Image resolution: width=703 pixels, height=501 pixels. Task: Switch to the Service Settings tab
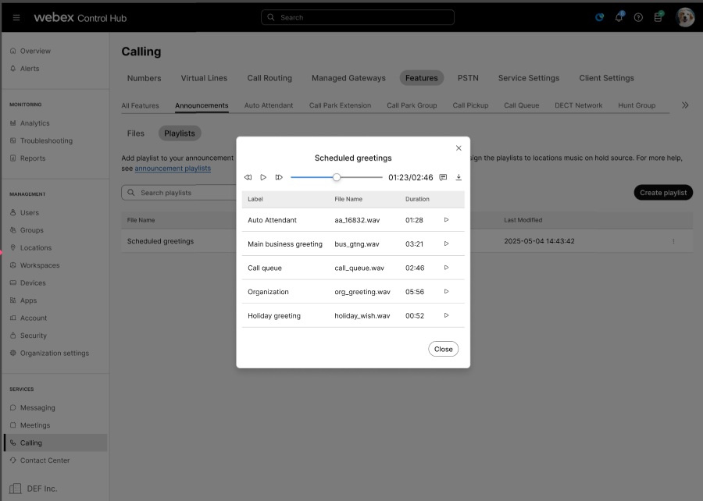pos(529,78)
